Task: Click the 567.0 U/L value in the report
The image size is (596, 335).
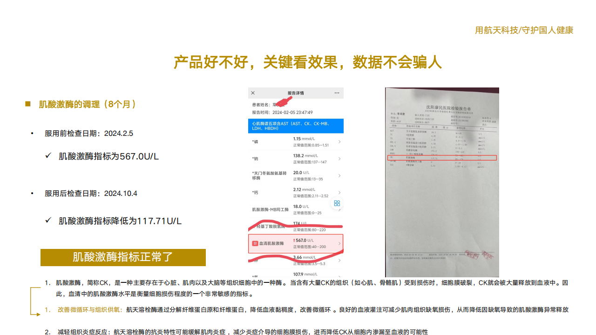Action: click(305, 241)
